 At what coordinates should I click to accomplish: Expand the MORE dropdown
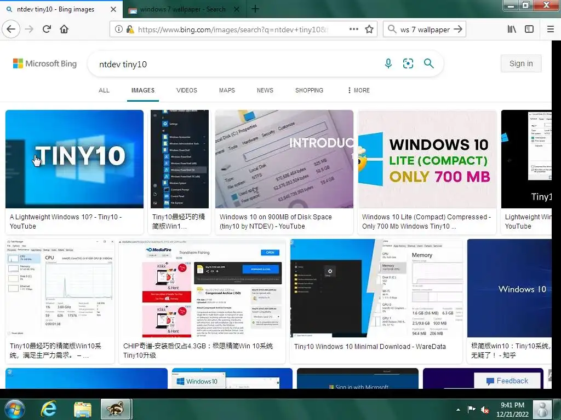pos(359,90)
